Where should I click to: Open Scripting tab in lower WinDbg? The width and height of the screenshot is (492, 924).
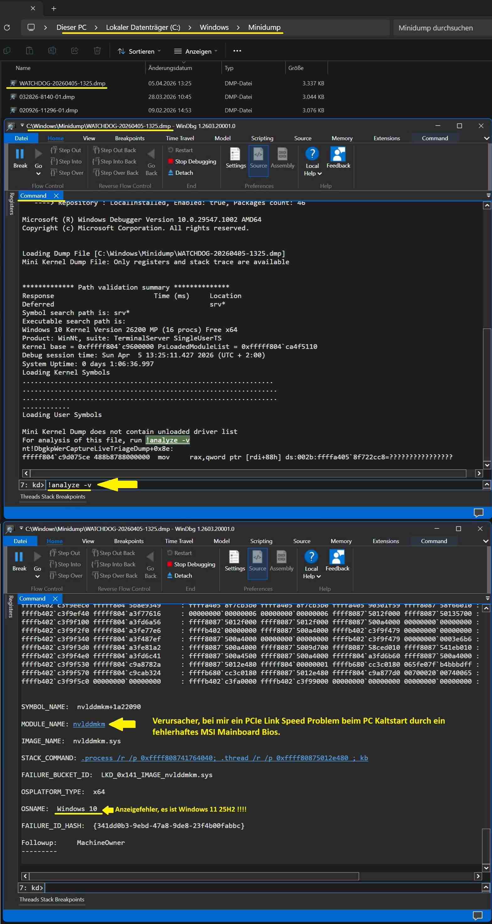(x=261, y=541)
